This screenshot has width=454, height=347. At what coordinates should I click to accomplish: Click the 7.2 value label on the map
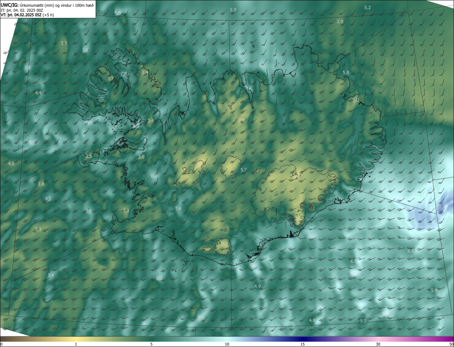coord(48,199)
